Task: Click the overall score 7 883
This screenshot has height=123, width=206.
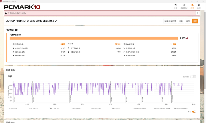Action: tap(183, 38)
